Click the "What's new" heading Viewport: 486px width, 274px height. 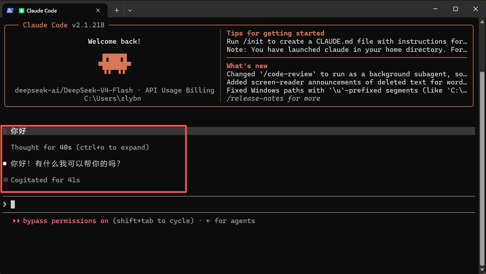pos(247,66)
